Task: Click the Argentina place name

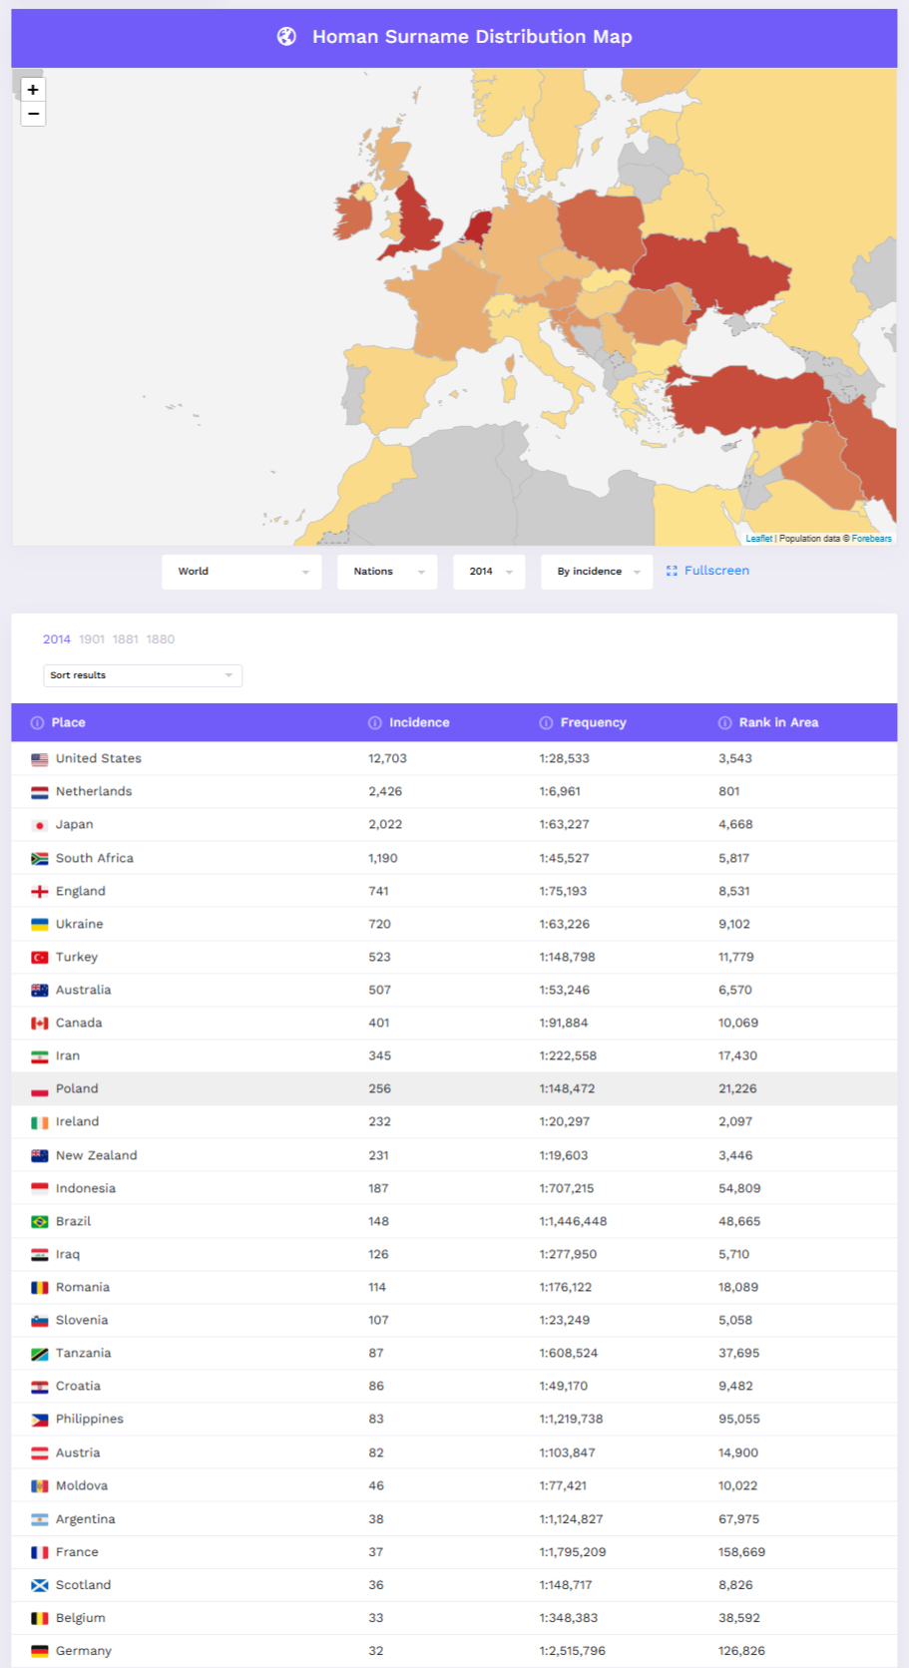Action: point(86,1519)
